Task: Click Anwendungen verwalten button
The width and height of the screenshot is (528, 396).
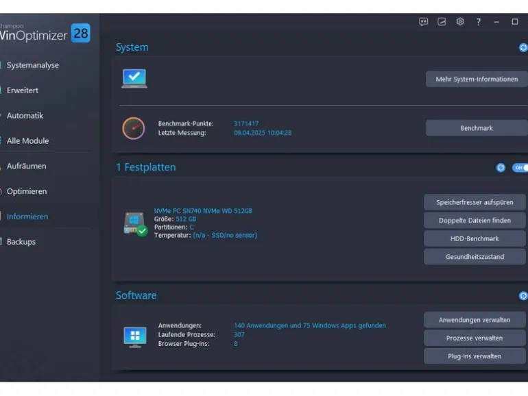Action: click(x=475, y=320)
